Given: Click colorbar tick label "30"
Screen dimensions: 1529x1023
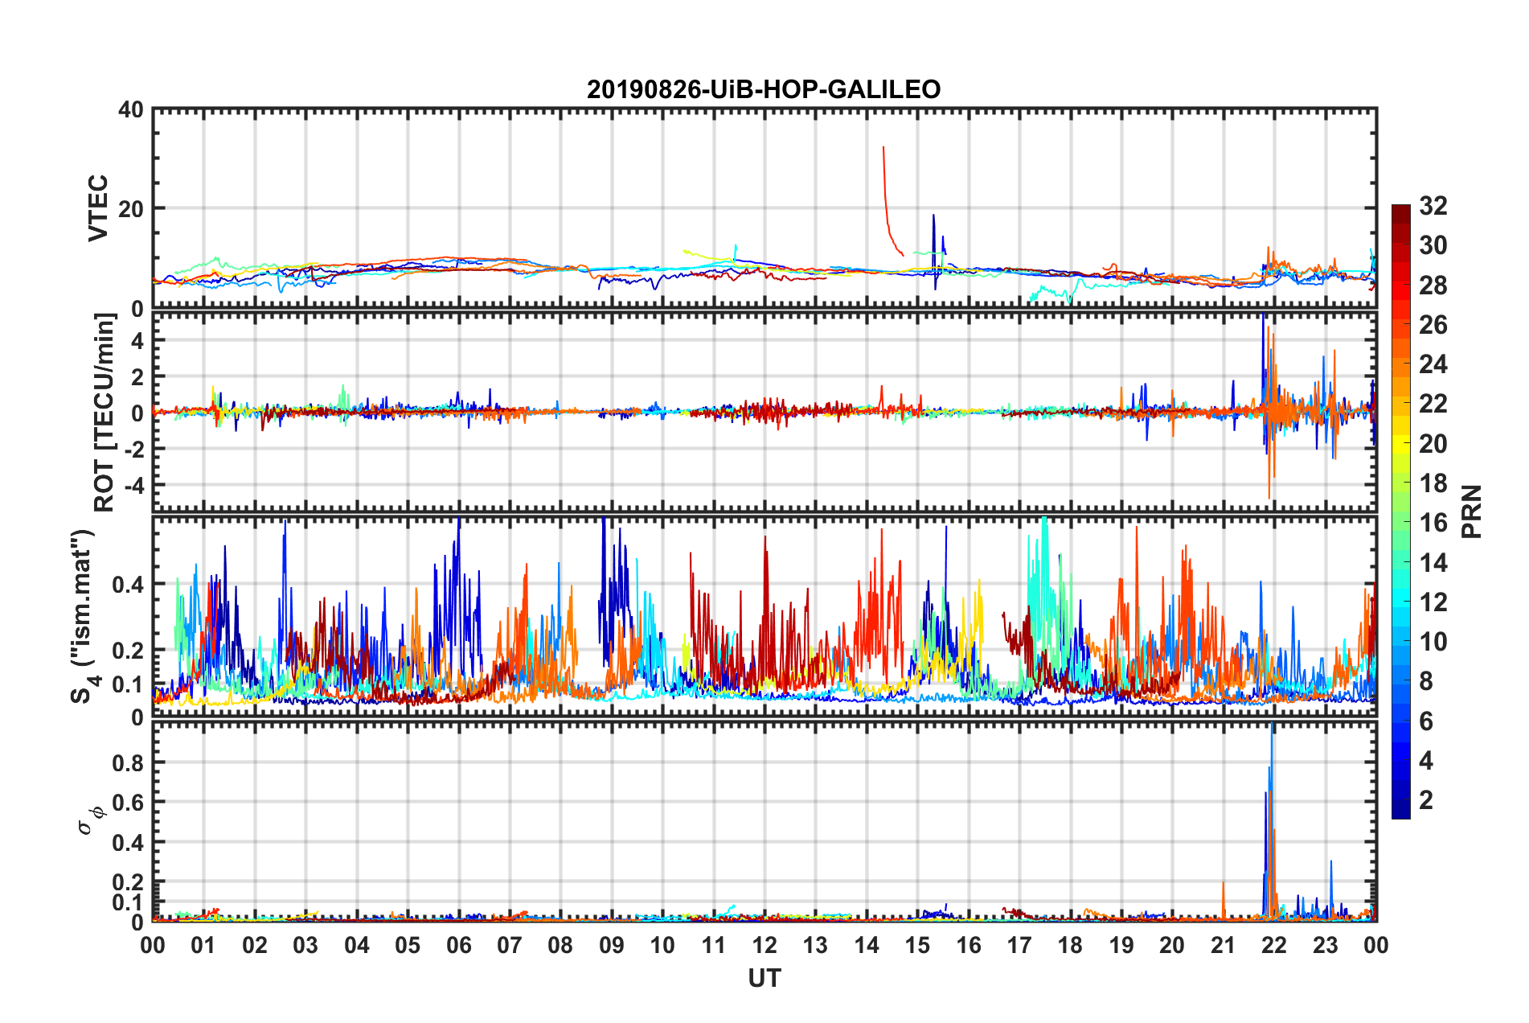Looking at the screenshot, I should click(1433, 245).
